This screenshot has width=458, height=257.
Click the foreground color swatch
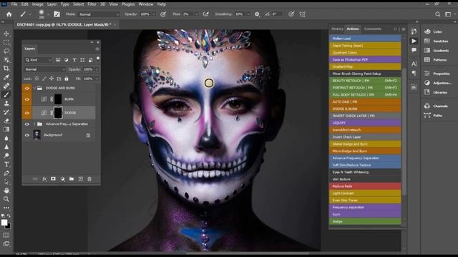coord(4,223)
